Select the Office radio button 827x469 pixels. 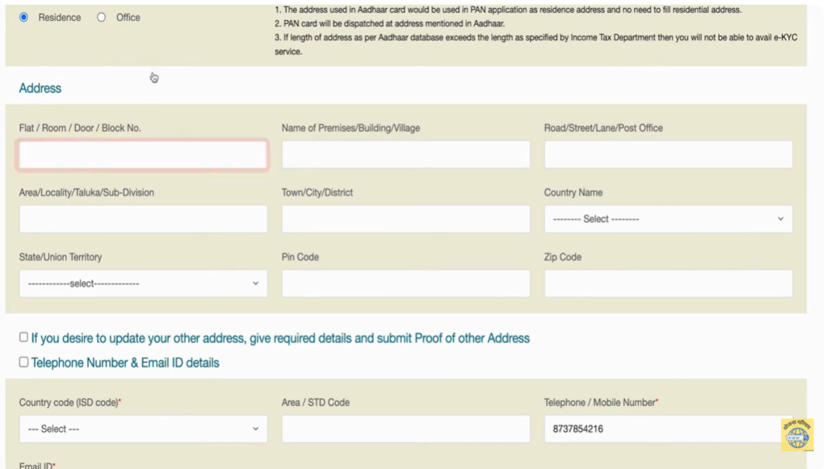(101, 17)
